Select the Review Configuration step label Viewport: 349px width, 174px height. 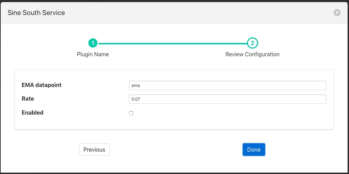coord(253,55)
